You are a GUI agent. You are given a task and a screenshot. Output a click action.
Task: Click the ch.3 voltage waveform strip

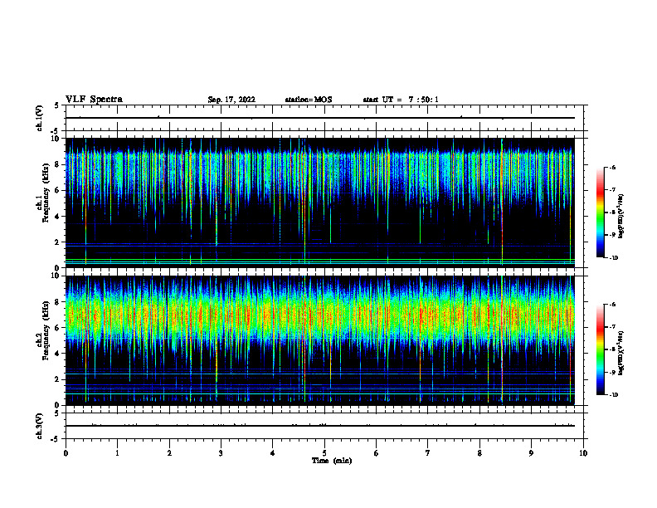(324, 426)
